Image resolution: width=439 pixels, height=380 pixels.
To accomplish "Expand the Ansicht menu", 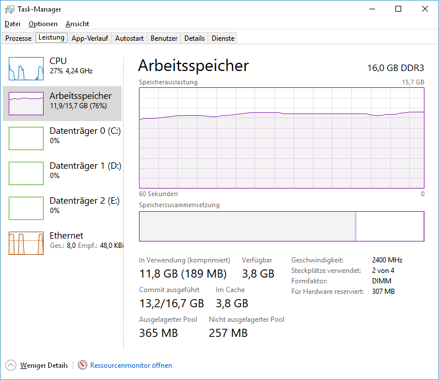I will [77, 24].
